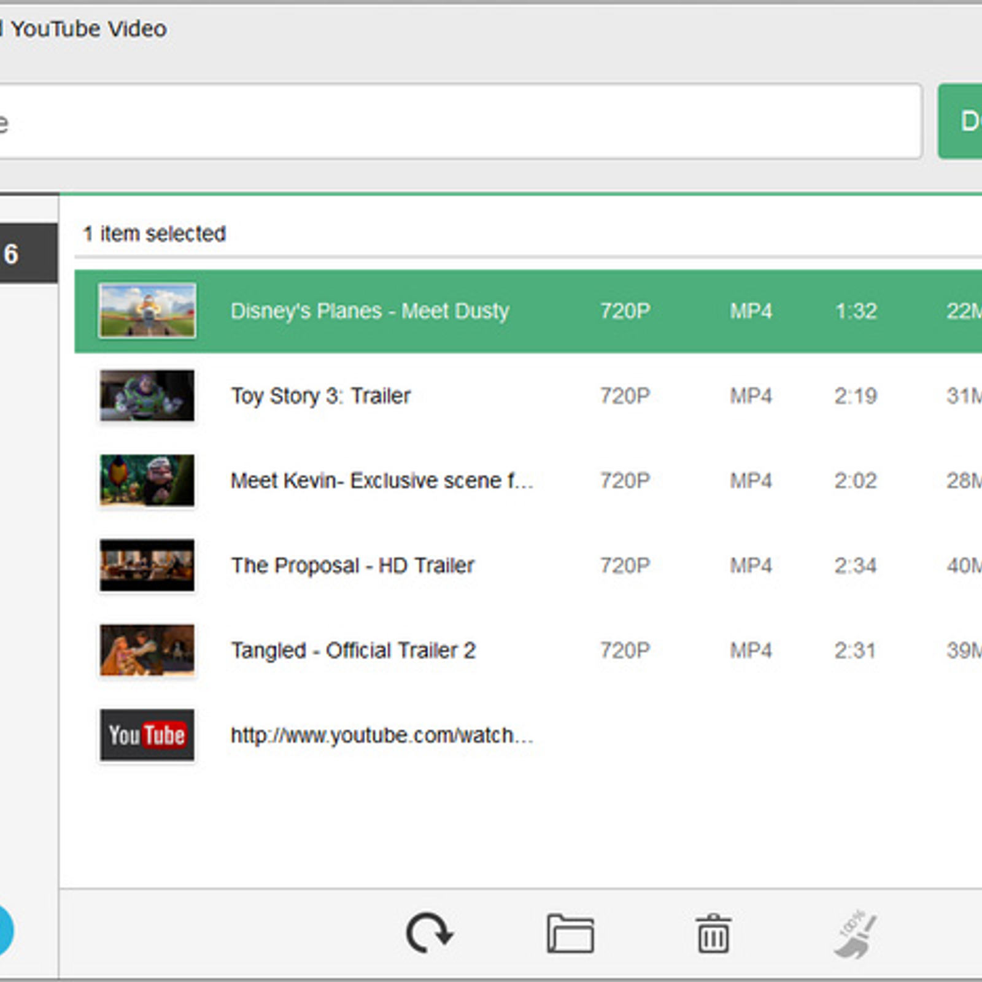Select the sidebar tab showing 6
The width and height of the screenshot is (982, 982).
pyautogui.click(x=28, y=253)
